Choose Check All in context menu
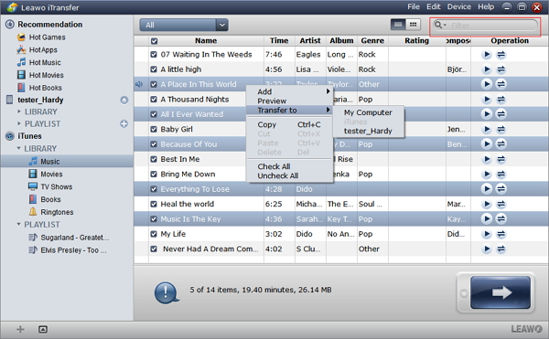 tap(289, 166)
